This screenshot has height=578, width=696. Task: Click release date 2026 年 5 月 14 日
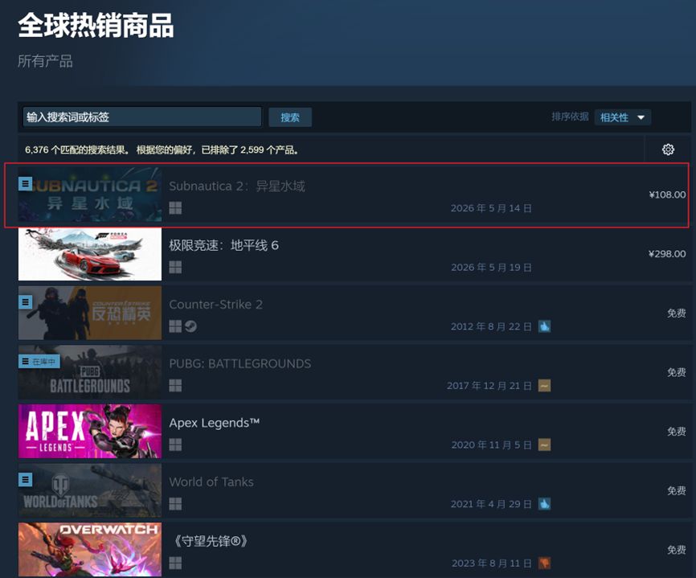(491, 207)
